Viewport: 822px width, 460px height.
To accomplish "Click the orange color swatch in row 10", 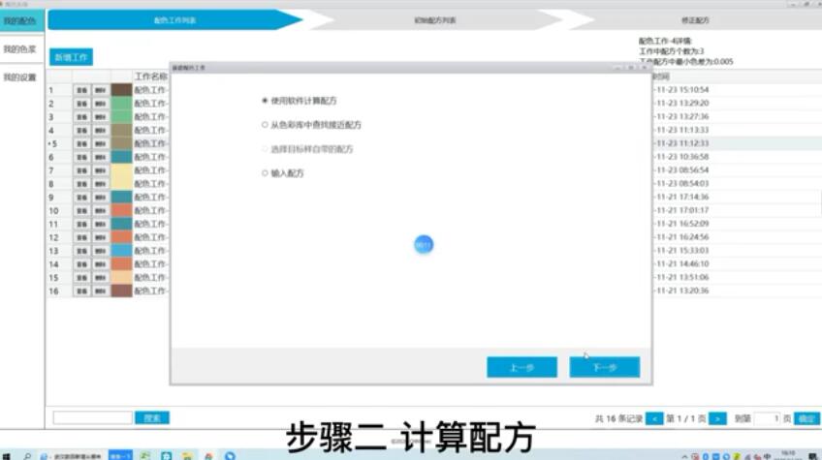I will [x=121, y=210].
